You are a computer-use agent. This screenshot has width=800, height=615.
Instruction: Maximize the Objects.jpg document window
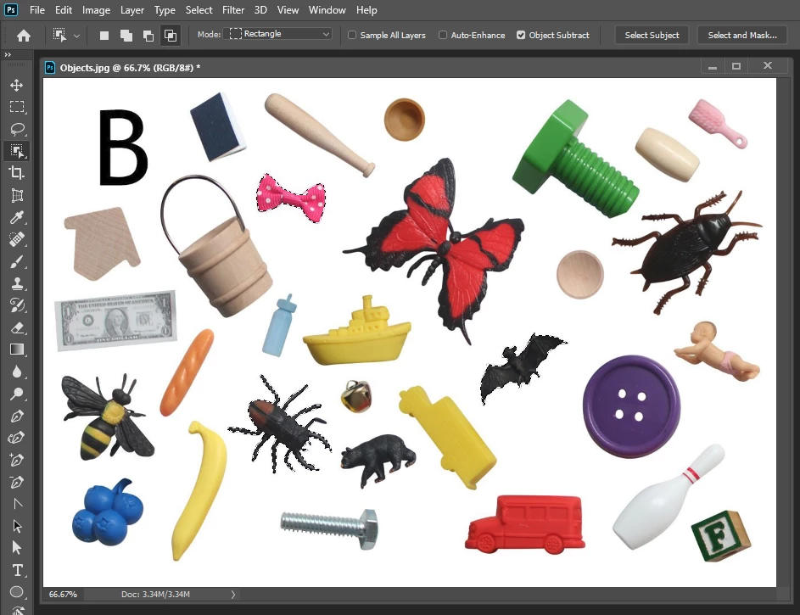click(736, 66)
